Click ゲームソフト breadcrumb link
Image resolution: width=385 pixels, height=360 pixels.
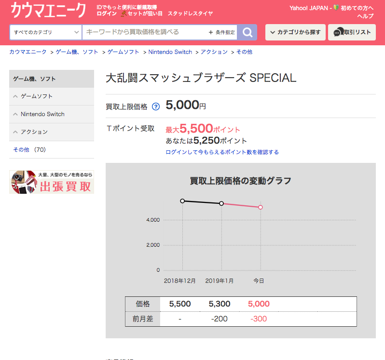coord(123,52)
